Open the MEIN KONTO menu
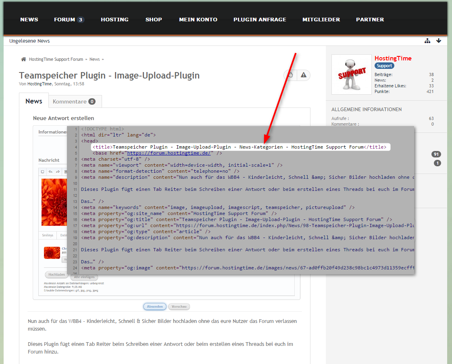 click(198, 19)
